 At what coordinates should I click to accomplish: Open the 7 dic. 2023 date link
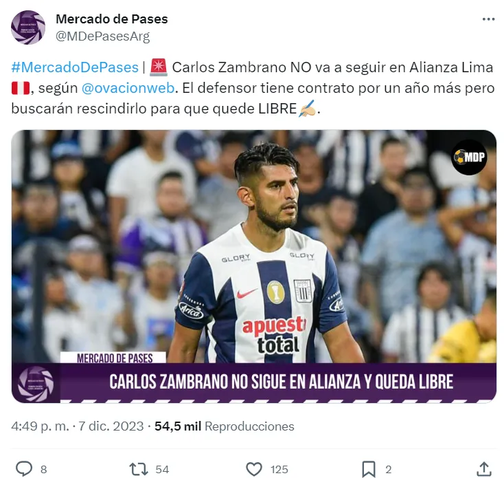pyautogui.click(x=111, y=426)
